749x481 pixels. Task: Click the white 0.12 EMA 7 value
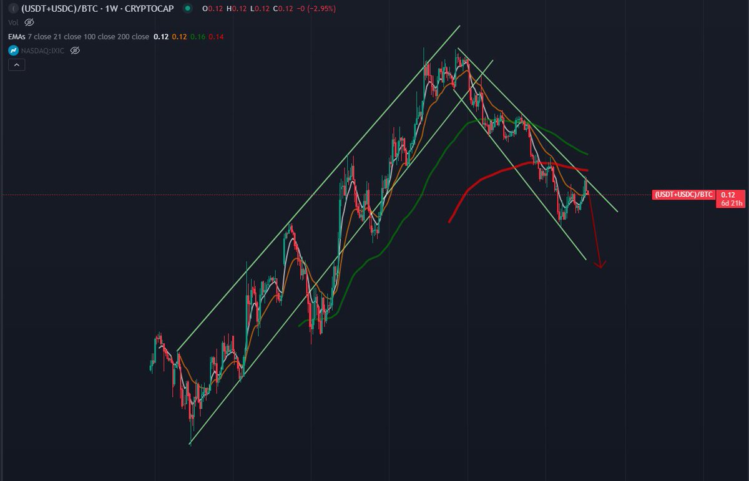click(161, 37)
